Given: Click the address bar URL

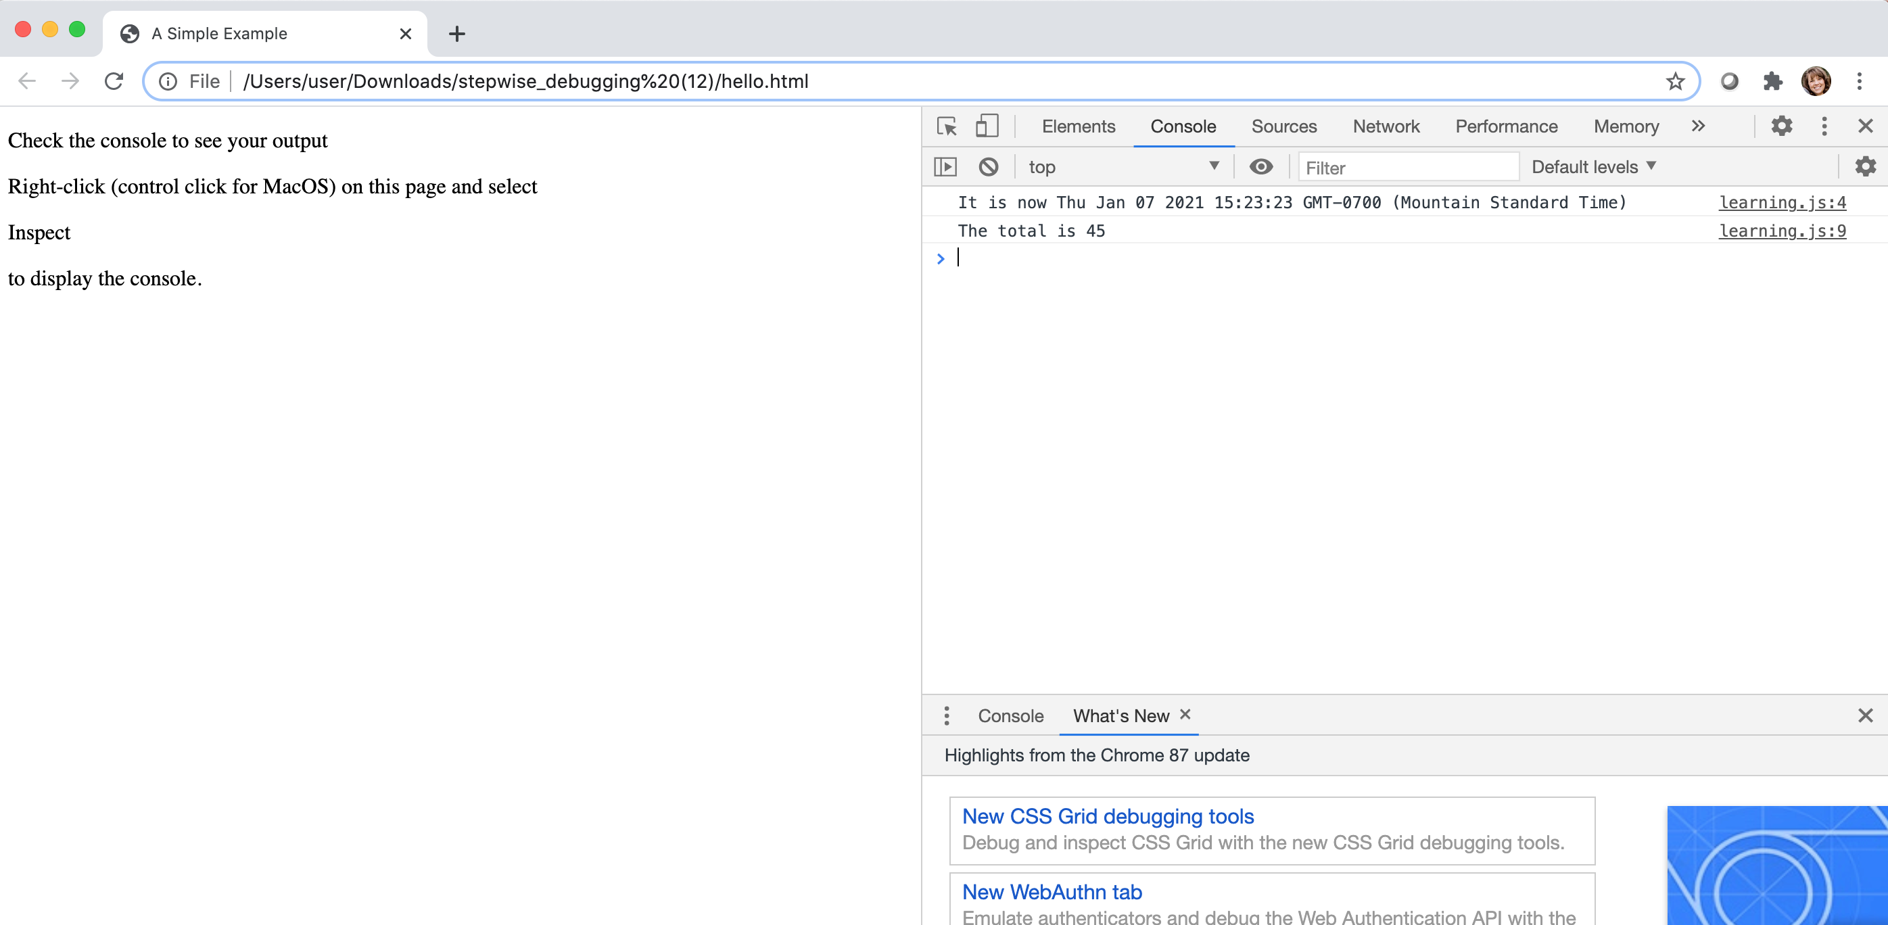Looking at the screenshot, I should coord(525,81).
